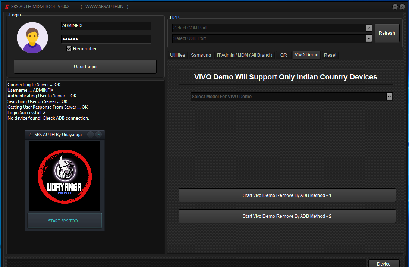This screenshot has height=267, width=409.
Task: Expand the Select Model For VIVO Demo dropdown
Action: 390,97
